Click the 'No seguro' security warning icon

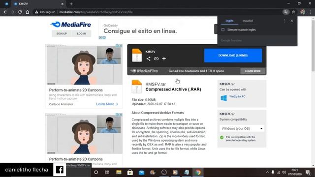coord(36,12)
